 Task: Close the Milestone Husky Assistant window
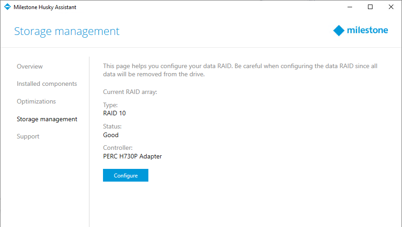click(x=391, y=7)
